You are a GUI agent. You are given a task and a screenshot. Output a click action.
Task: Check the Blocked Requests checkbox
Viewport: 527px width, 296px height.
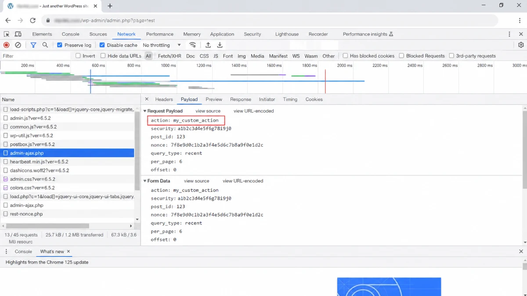click(x=401, y=56)
